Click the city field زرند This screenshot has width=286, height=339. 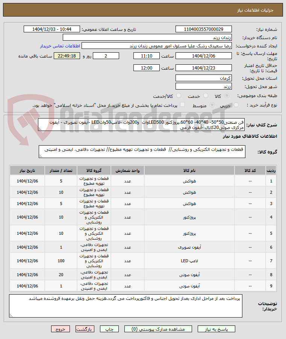point(204,87)
